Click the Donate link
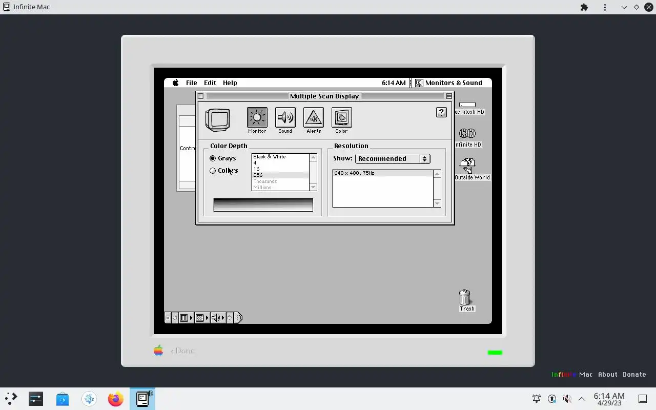656x410 pixels. [x=634, y=374]
